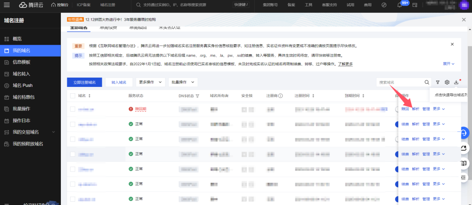Close the 重要 notice panel
The image size is (472, 205).
(452, 44)
